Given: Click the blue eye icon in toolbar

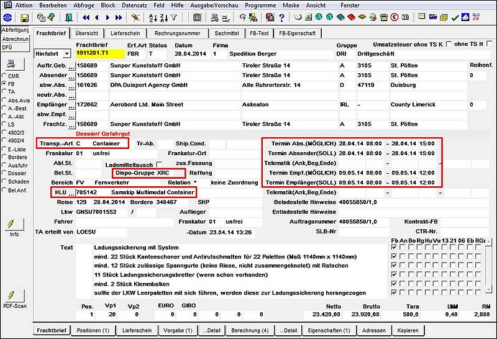Looking at the screenshot, I should (7, 17).
